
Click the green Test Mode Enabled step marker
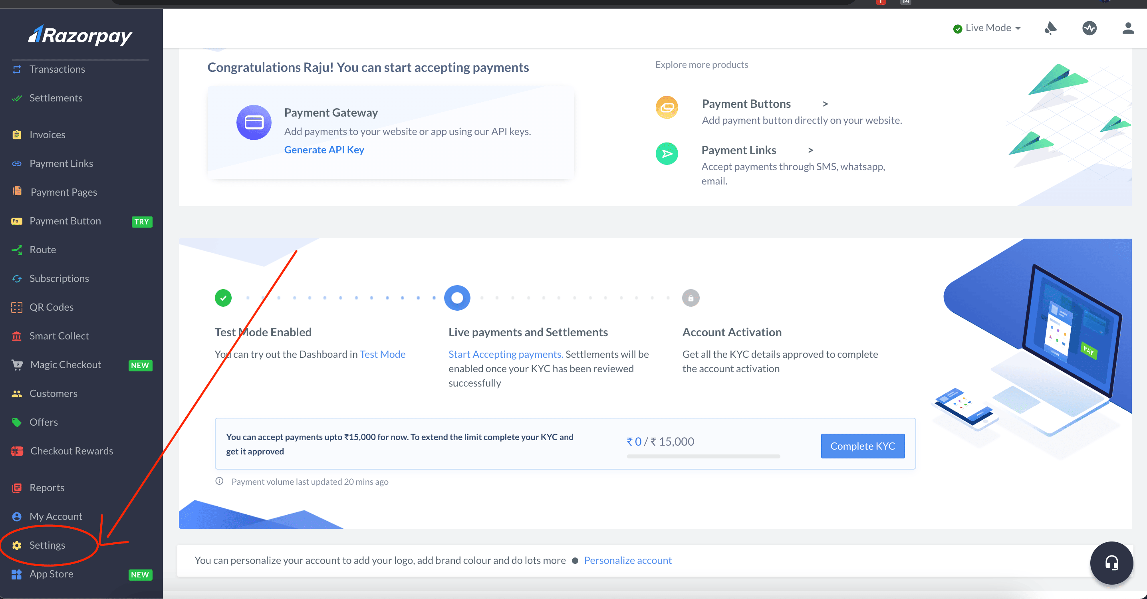[223, 298]
